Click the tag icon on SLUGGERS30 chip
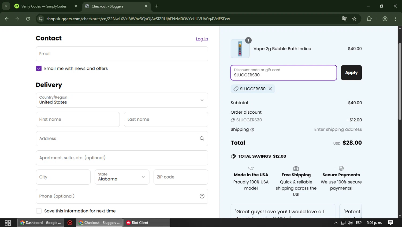The width and height of the screenshot is (402, 227). click(236, 89)
